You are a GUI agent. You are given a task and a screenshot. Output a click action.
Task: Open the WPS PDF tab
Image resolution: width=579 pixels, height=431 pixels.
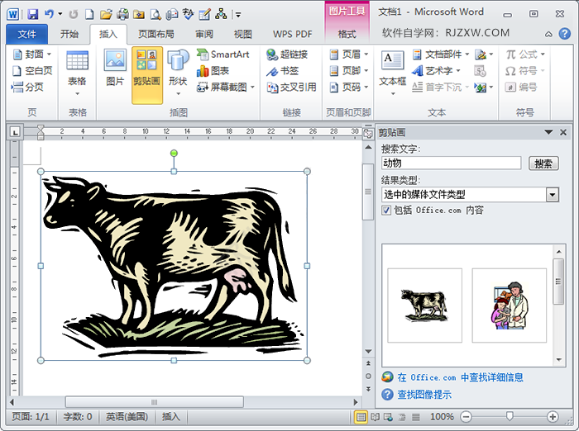coord(293,35)
